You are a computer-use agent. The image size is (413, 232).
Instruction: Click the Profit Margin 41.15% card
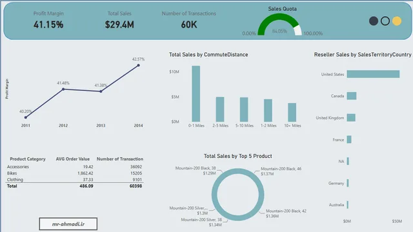tap(48, 20)
